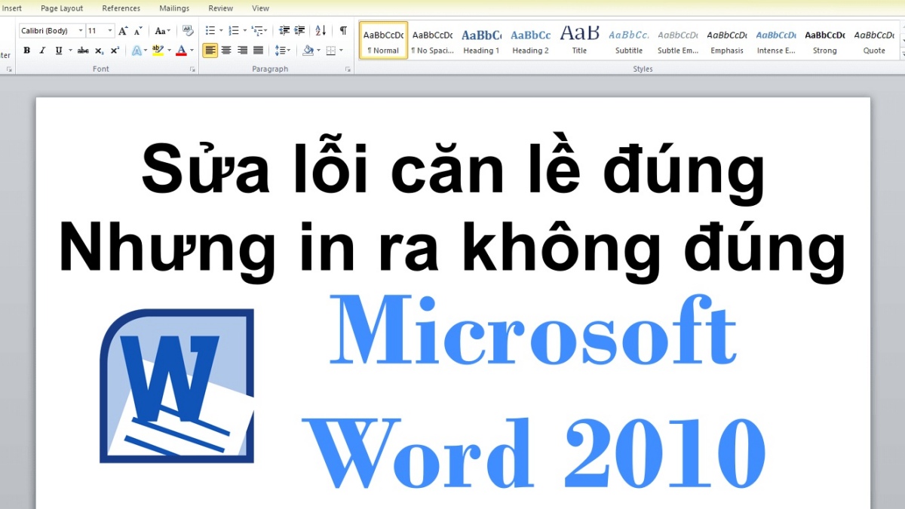Open font color dropdown arrow
The width and height of the screenshot is (905, 509).
pos(192,51)
